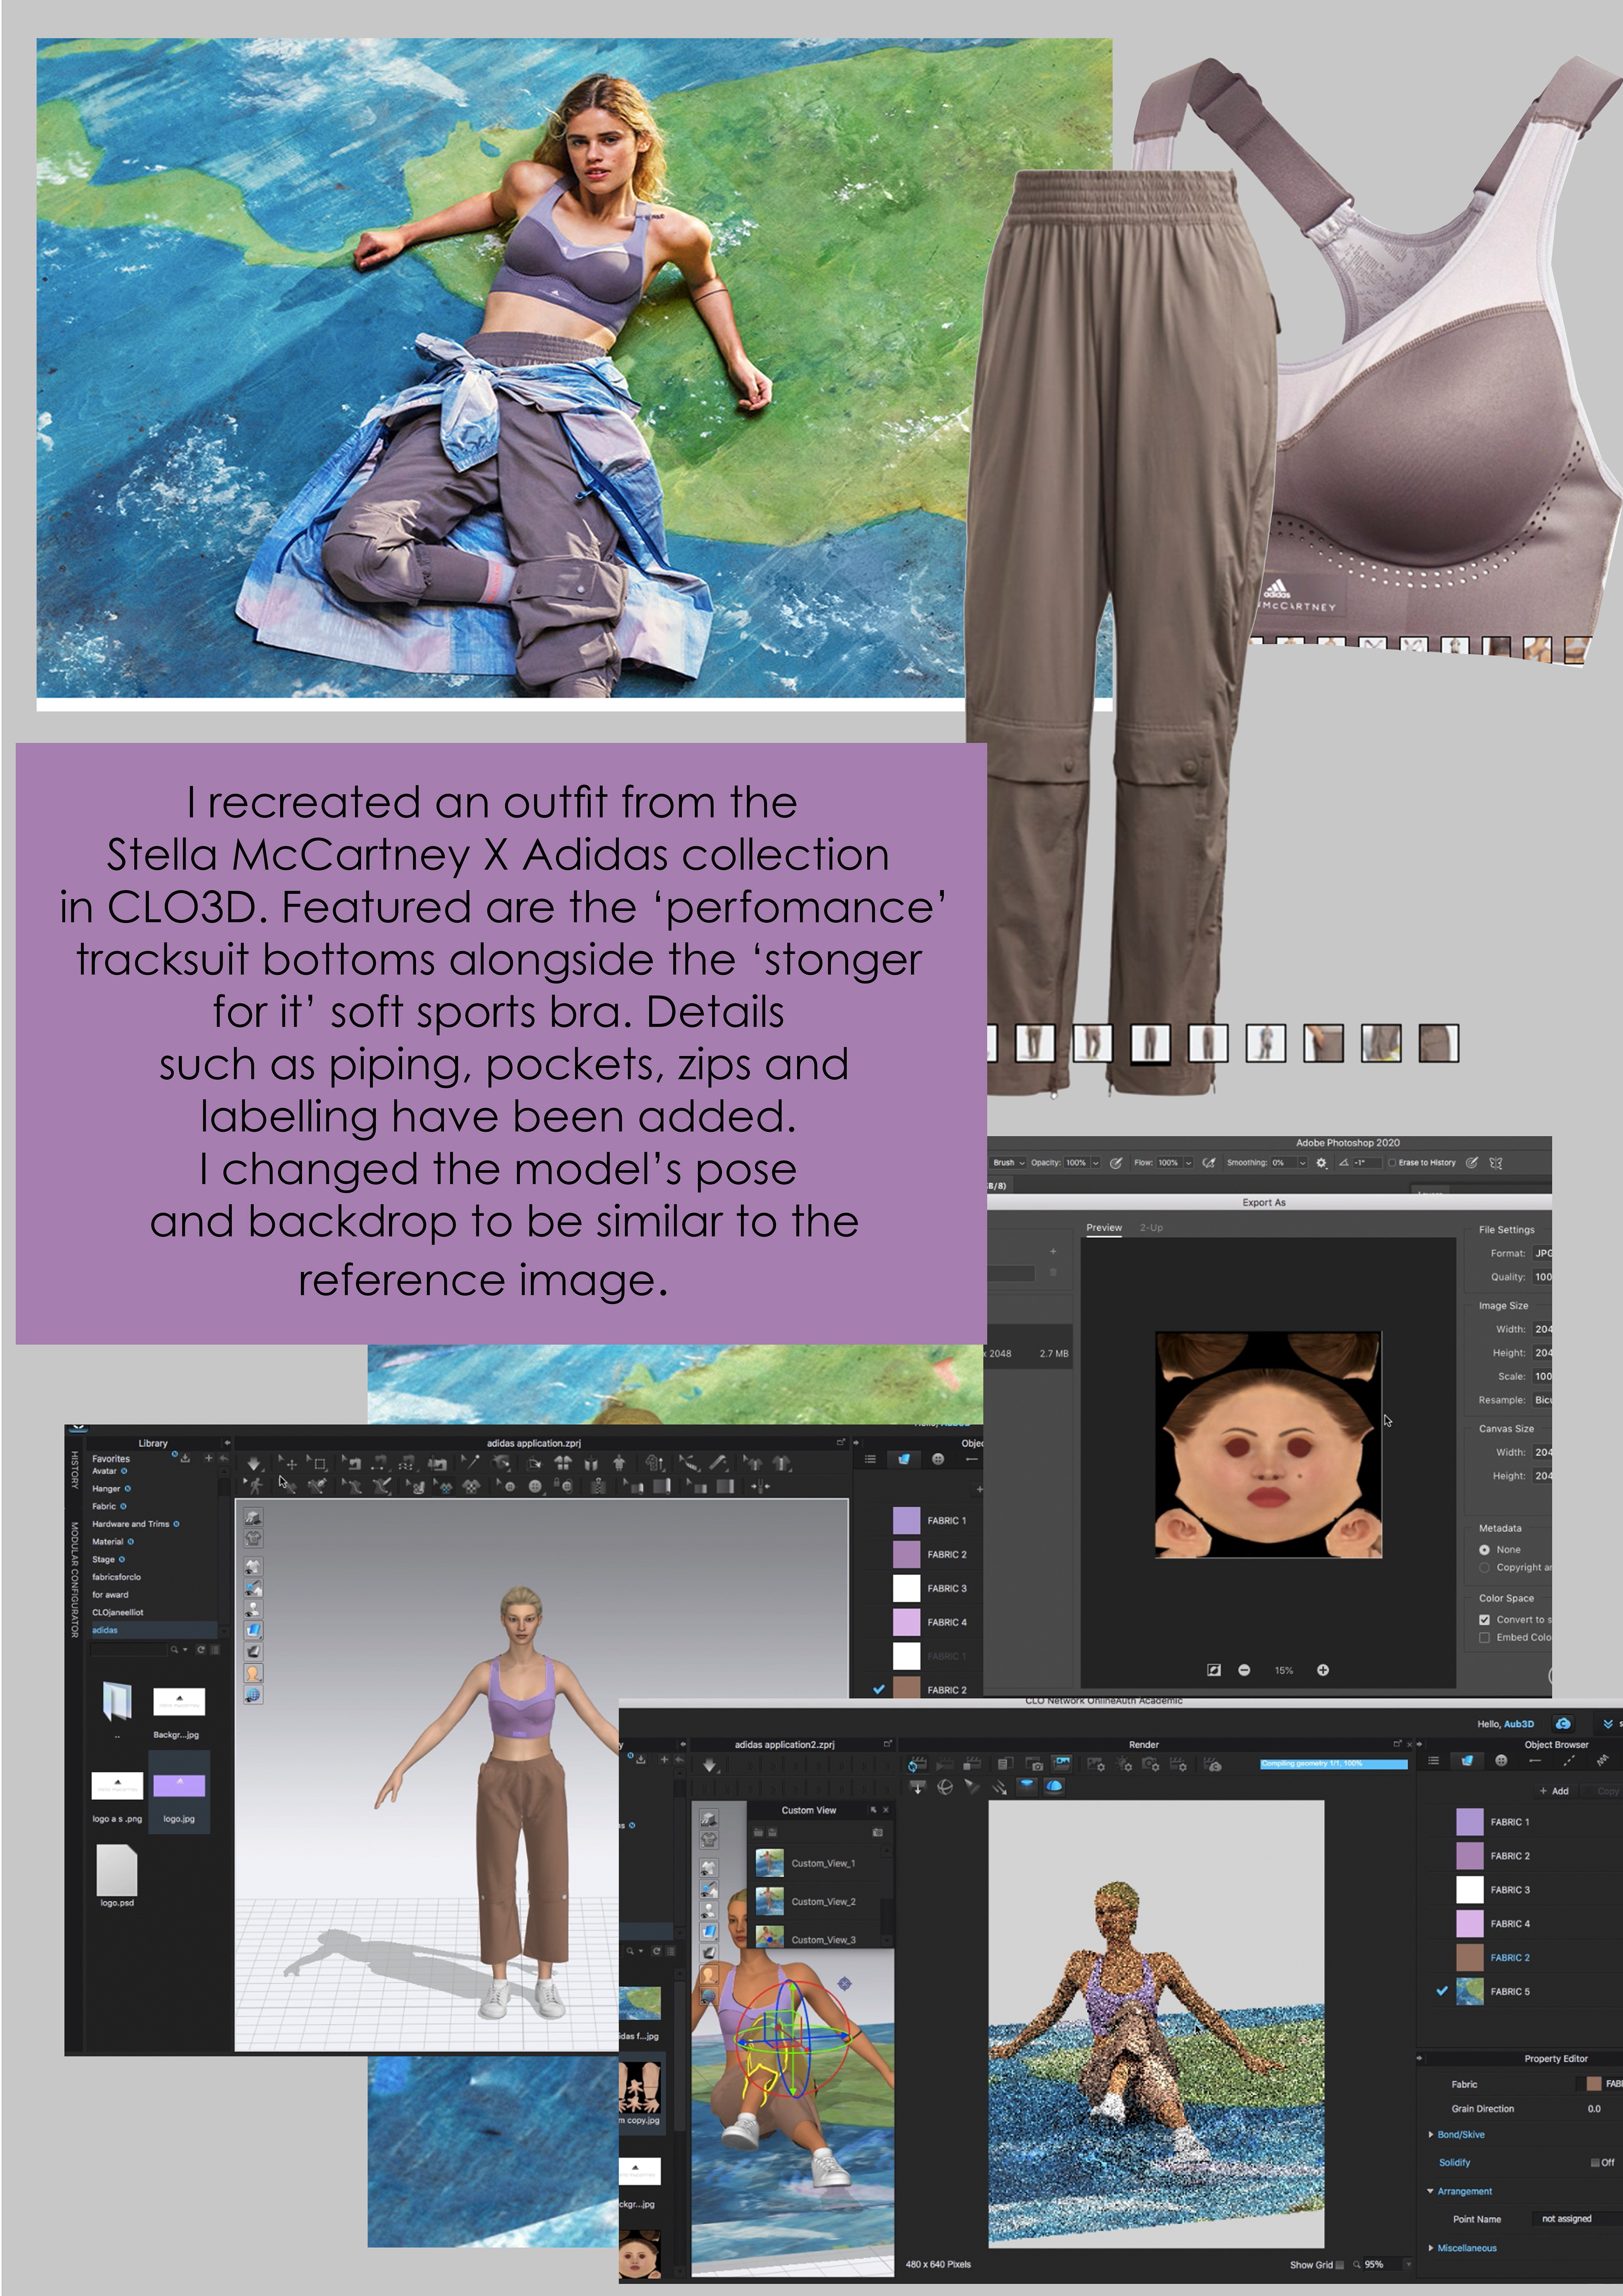Click the cloud icon beside Hello, Aub3D
The height and width of the screenshot is (2296, 1623).
(x=1562, y=1723)
